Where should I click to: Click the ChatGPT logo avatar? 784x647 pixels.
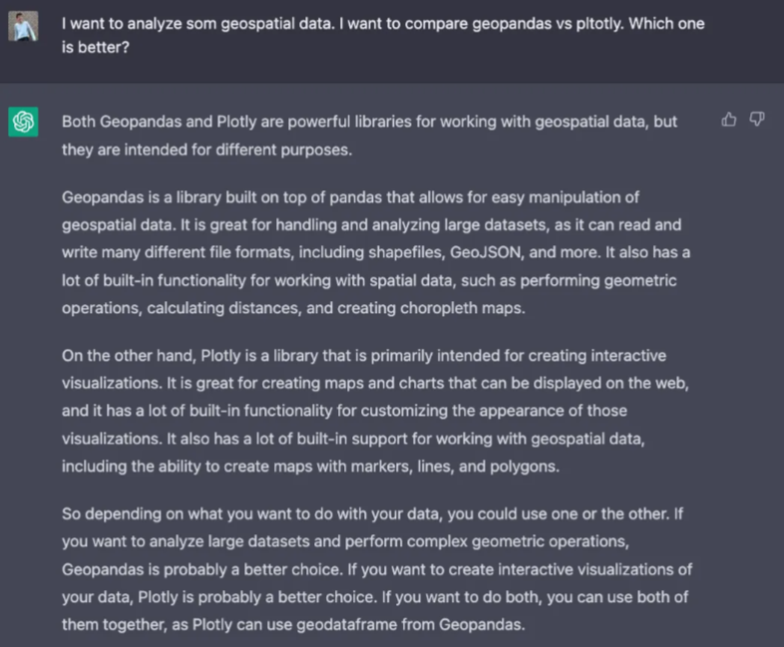click(x=23, y=122)
